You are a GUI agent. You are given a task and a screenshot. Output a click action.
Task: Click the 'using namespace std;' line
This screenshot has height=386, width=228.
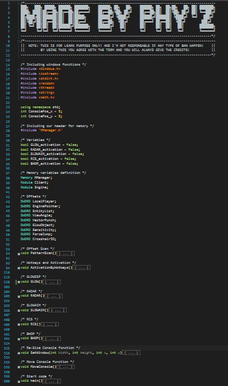[x=40, y=107]
